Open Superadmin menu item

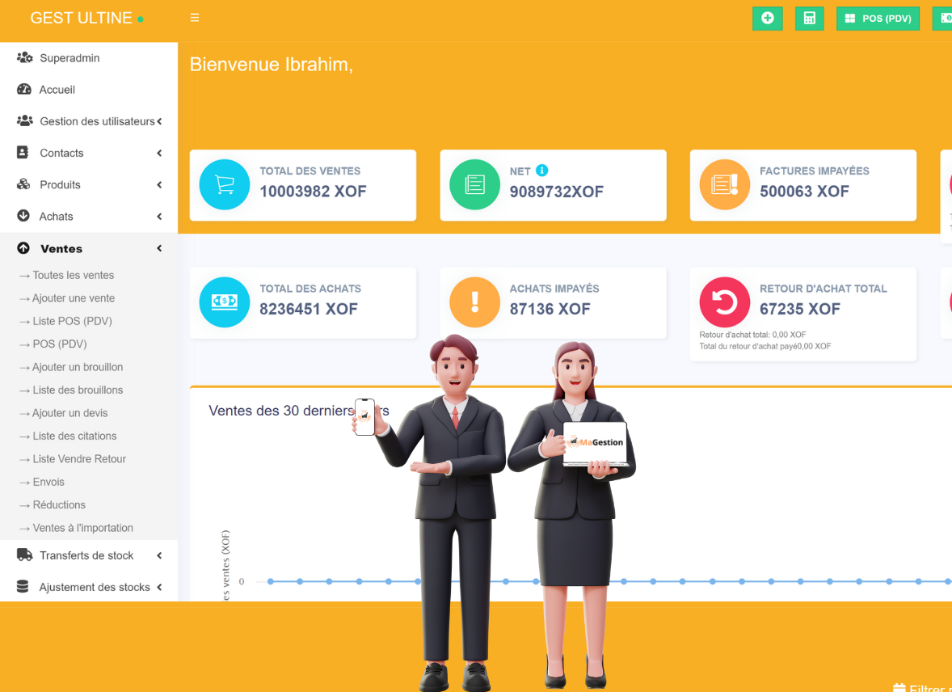pos(69,58)
